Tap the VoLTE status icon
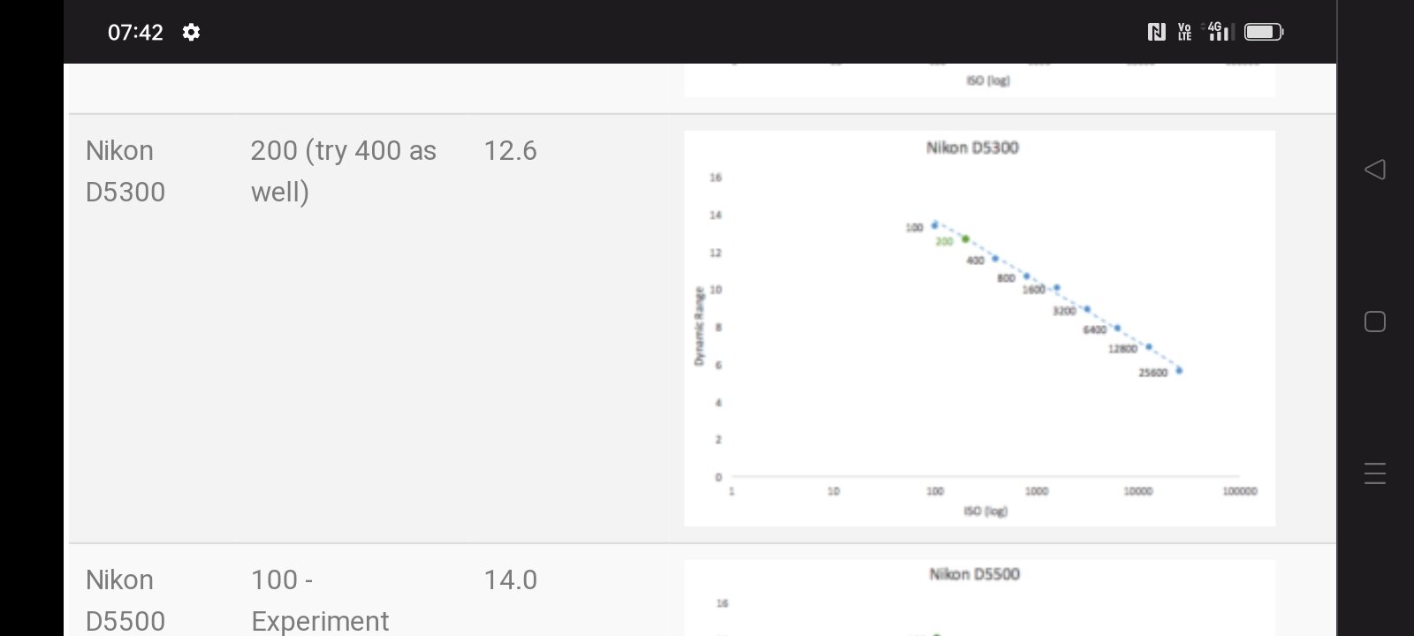The width and height of the screenshot is (1414, 636). coord(1184,32)
